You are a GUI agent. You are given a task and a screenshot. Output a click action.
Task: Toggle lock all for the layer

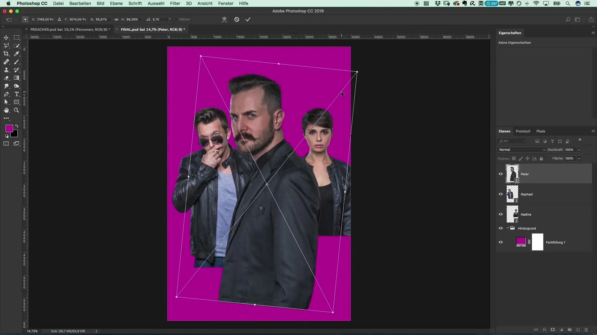(541, 159)
